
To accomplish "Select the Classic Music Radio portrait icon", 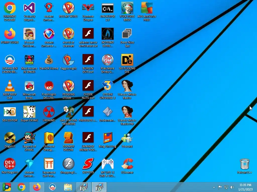I will [127, 86].
